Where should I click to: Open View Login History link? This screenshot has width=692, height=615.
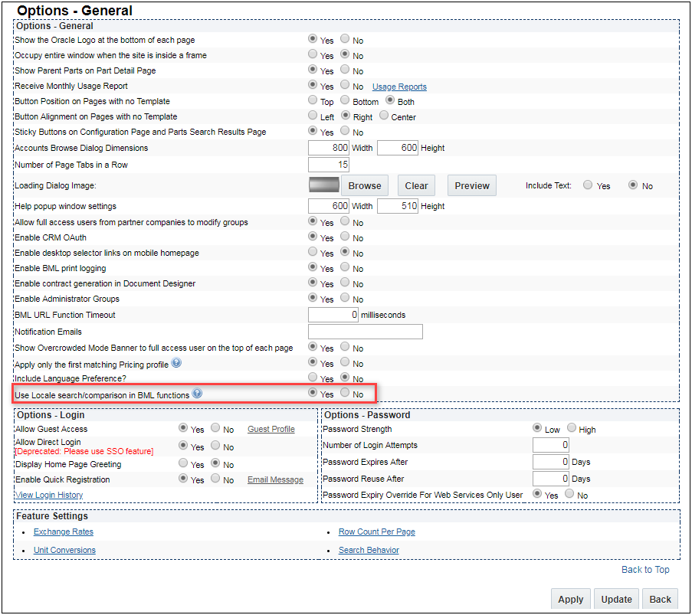coord(49,495)
